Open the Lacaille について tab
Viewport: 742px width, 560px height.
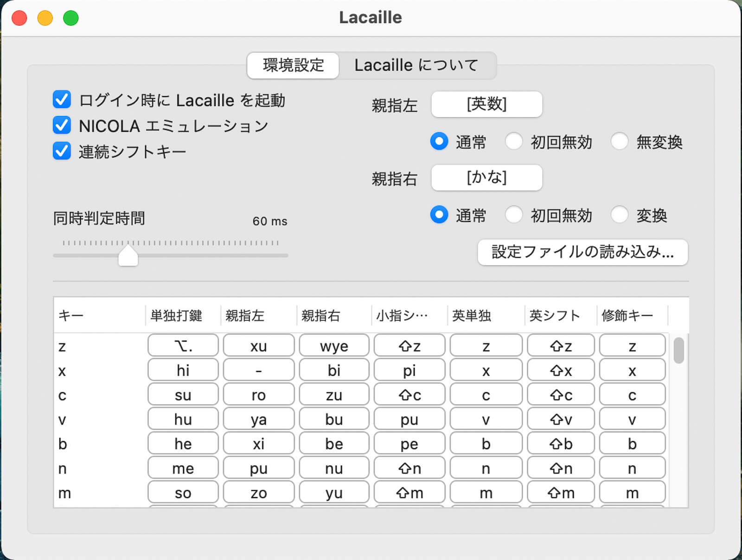click(416, 65)
